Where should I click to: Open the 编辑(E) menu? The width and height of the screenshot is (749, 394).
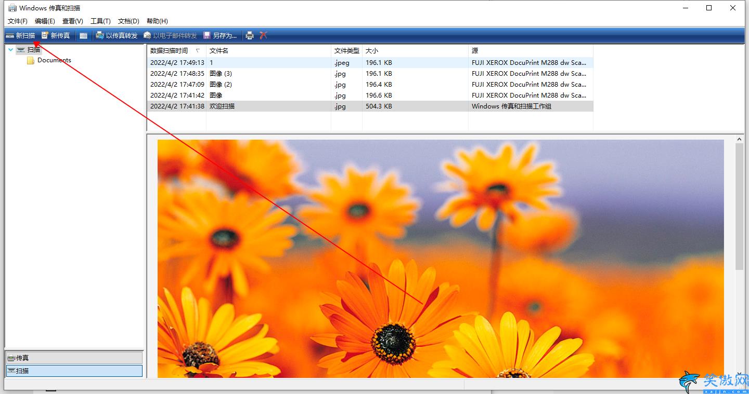[45, 21]
